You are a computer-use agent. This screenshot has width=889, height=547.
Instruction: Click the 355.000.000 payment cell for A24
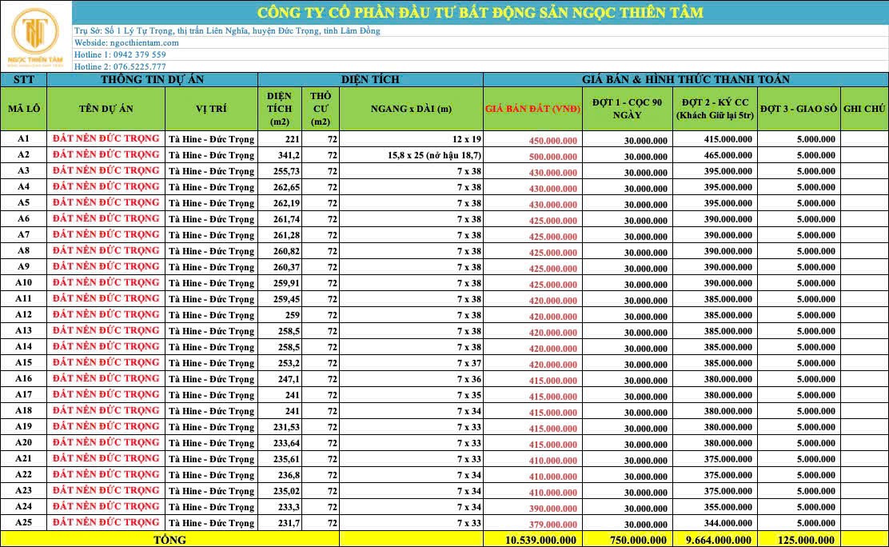point(728,507)
